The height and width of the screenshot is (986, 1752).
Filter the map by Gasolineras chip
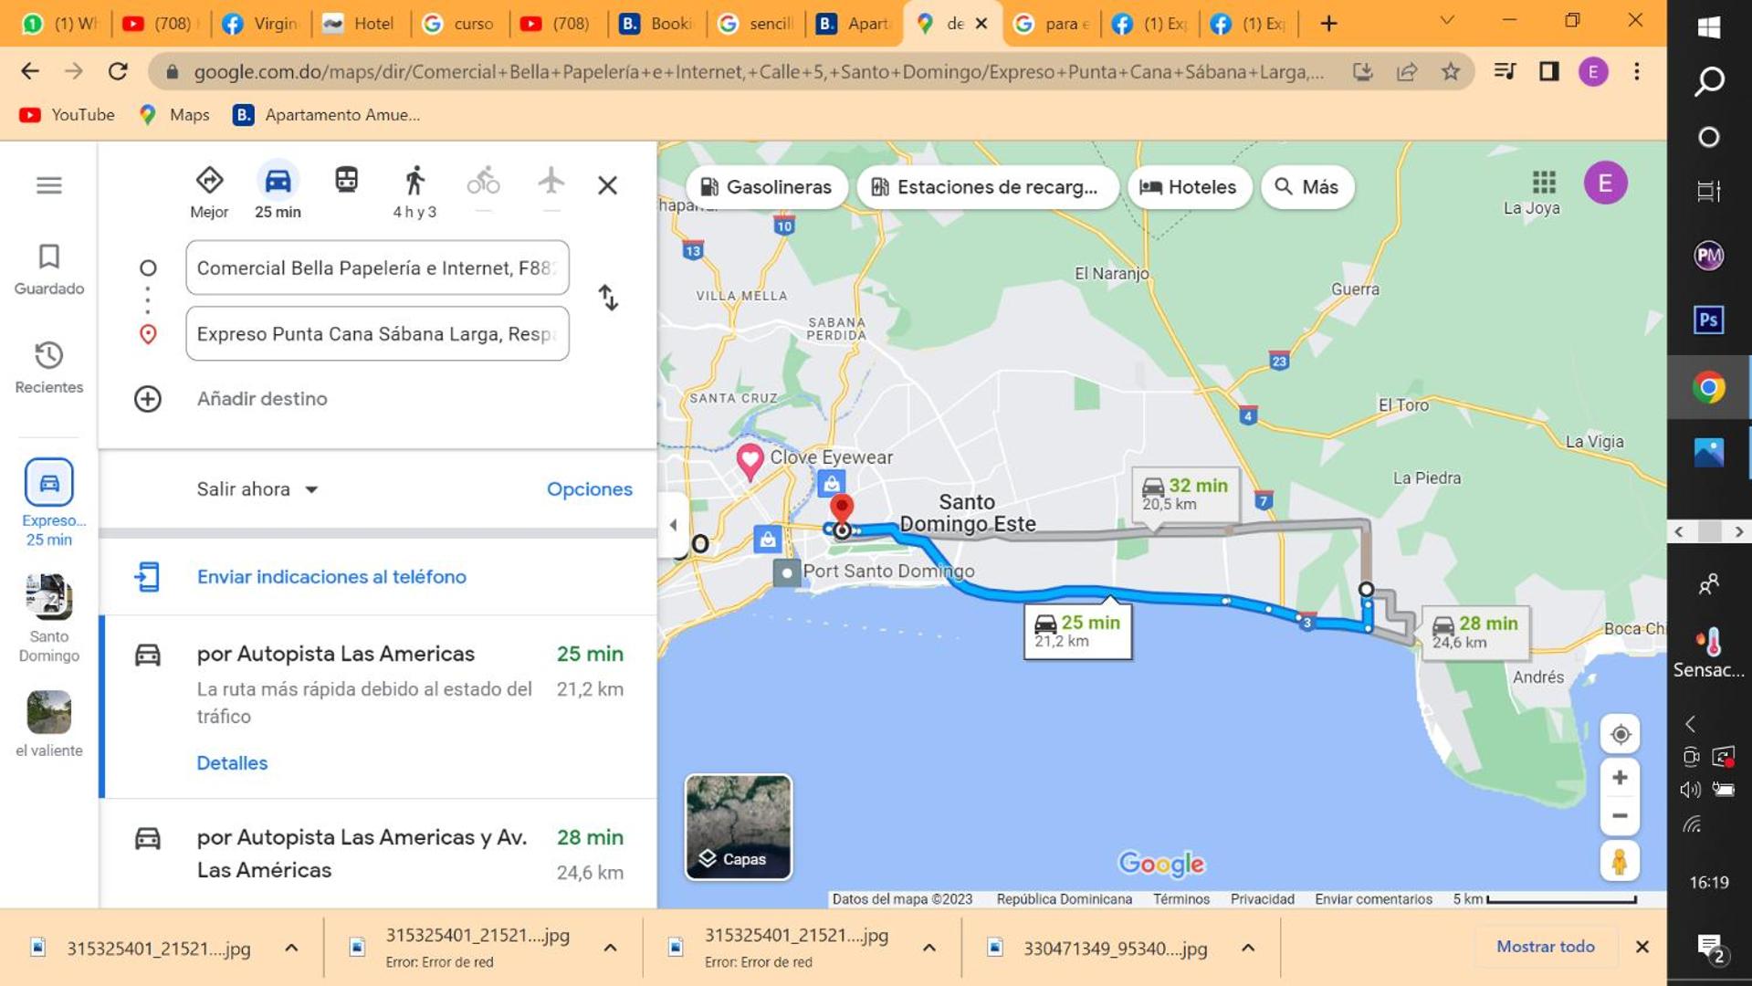767,187
